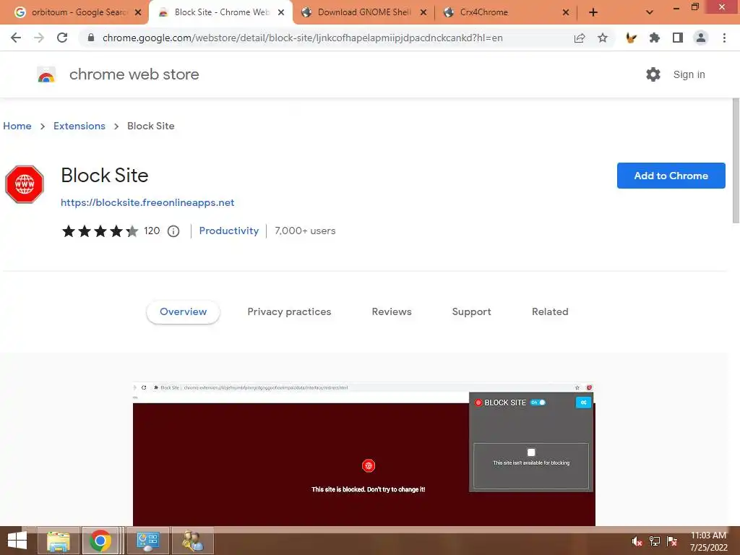The height and width of the screenshot is (555, 740).
Task: Open the Productivity category link
Action: pyautogui.click(x=229, y=231)
